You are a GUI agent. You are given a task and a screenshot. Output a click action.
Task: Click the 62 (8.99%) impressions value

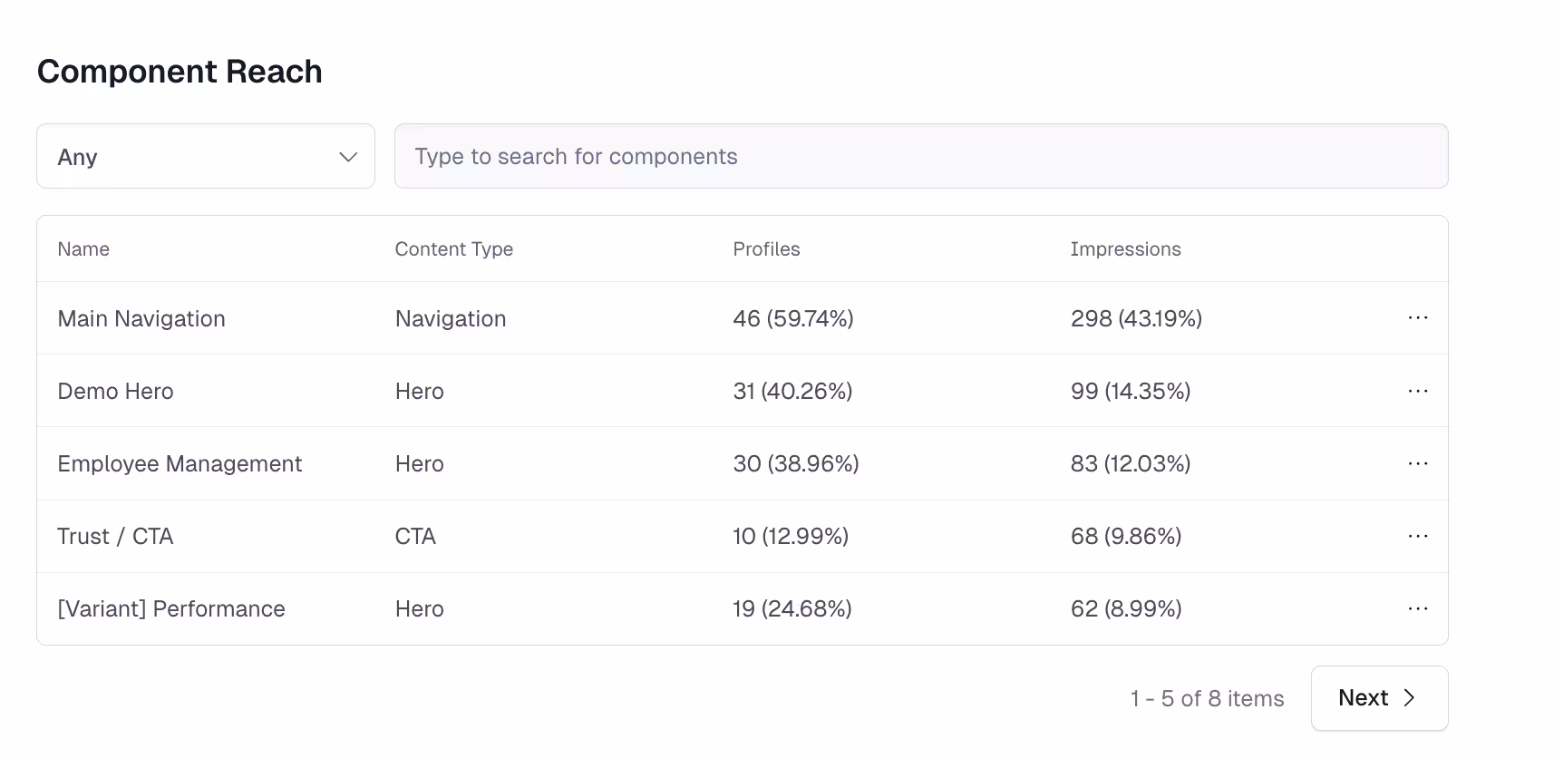click(1126, 608)
